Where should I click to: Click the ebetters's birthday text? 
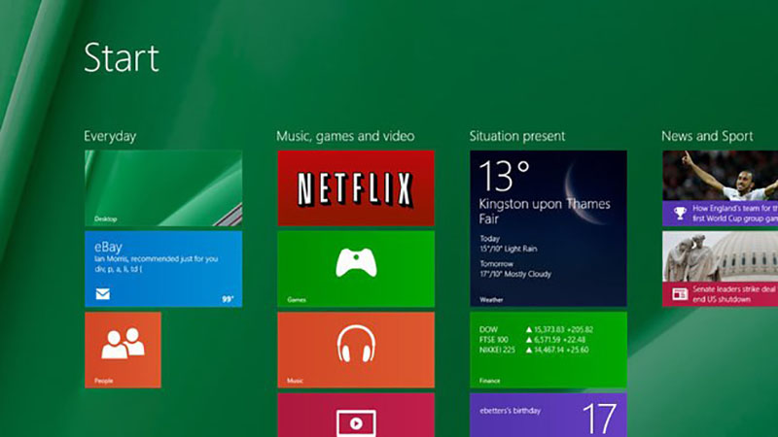[510, 411]
